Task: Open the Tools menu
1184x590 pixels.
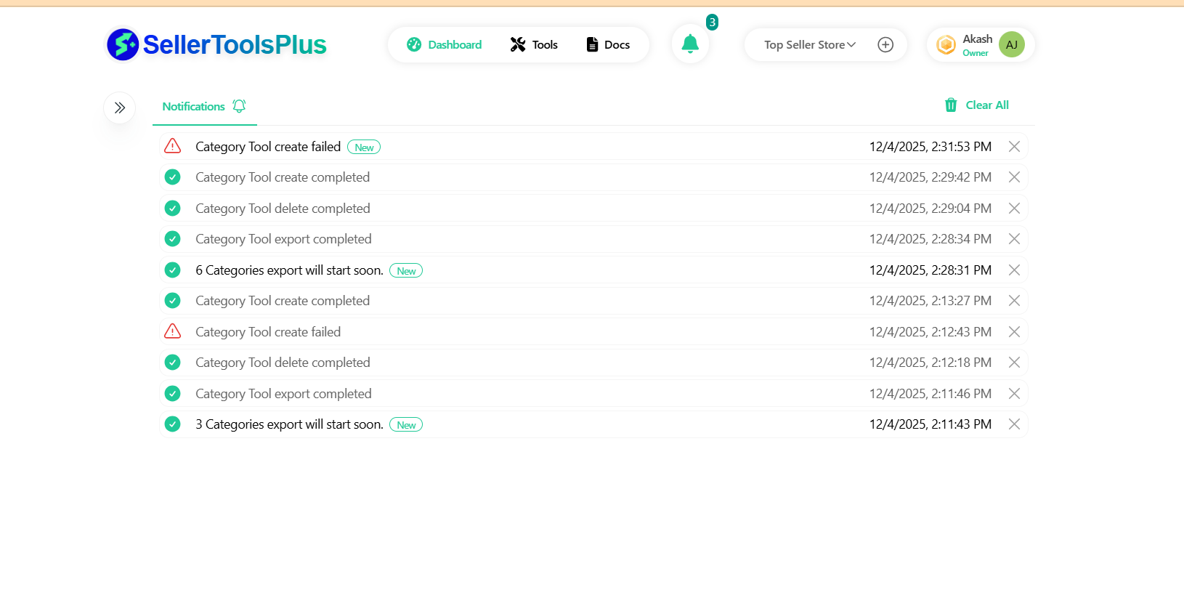Action: point(534,44)
